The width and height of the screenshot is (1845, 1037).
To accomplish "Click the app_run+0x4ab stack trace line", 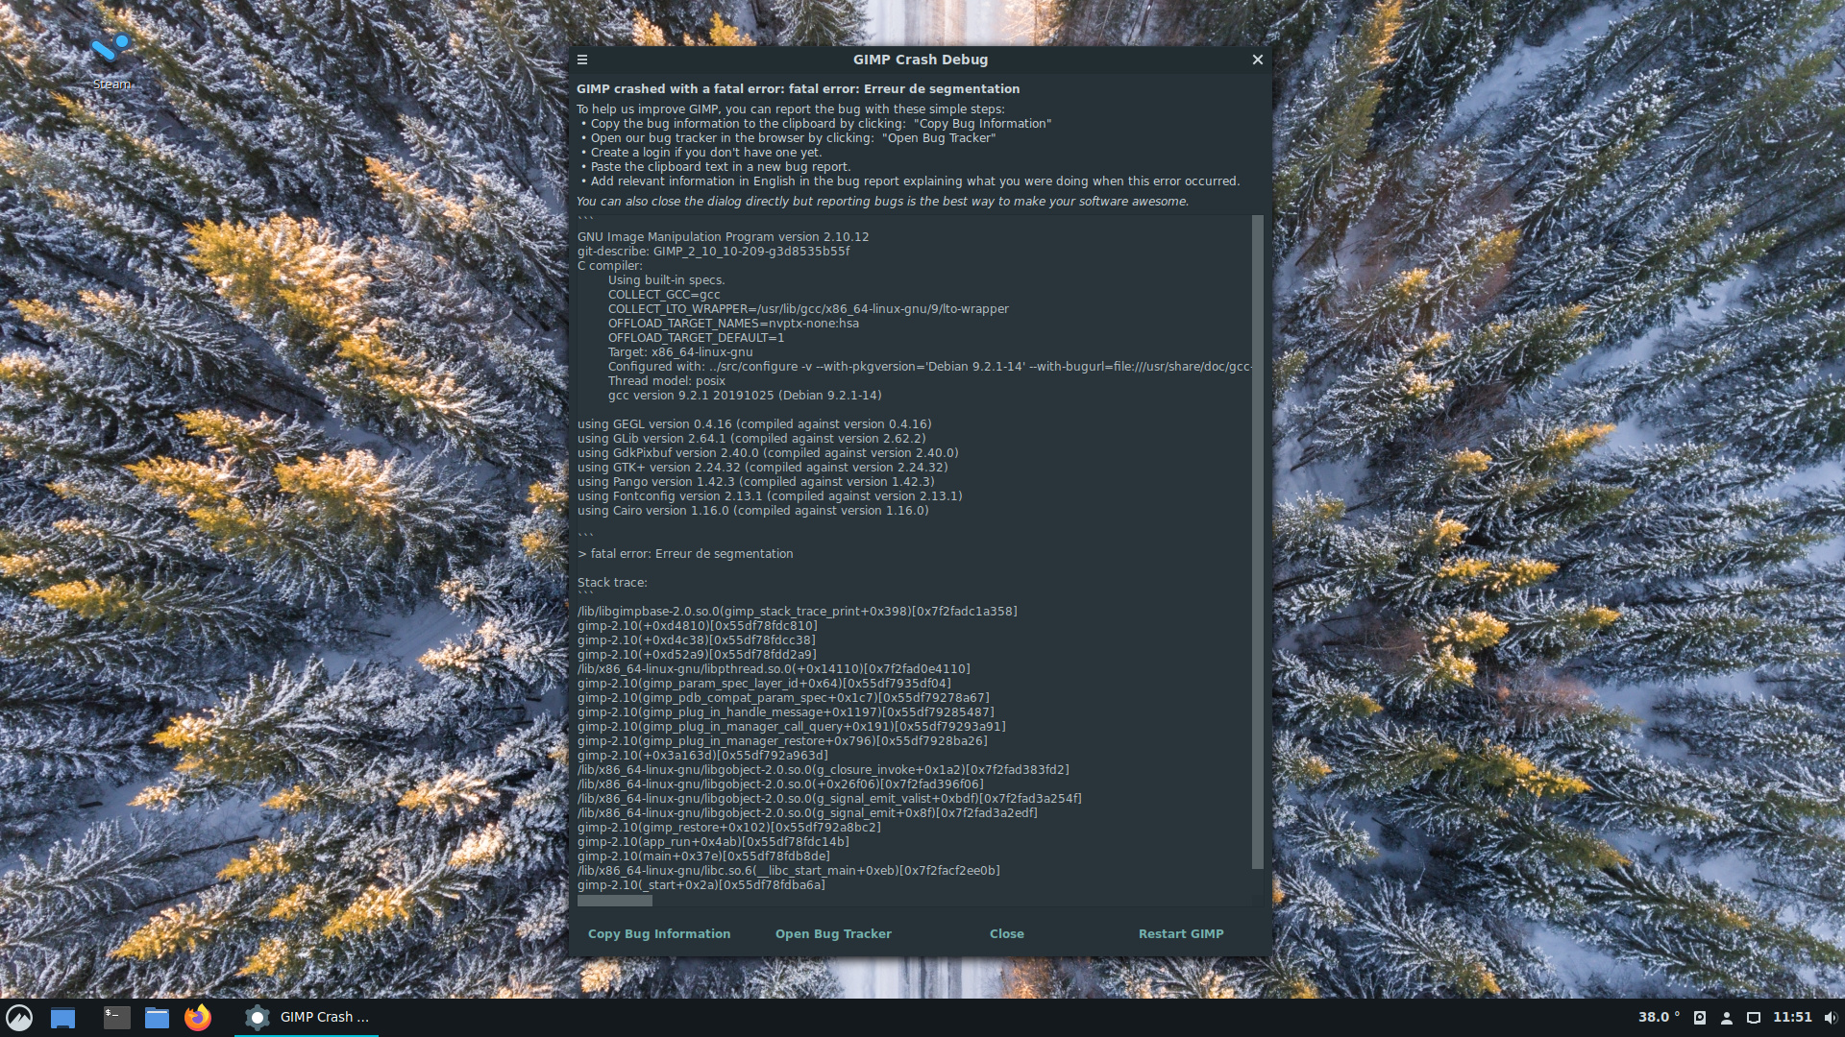I will point(713,842).
